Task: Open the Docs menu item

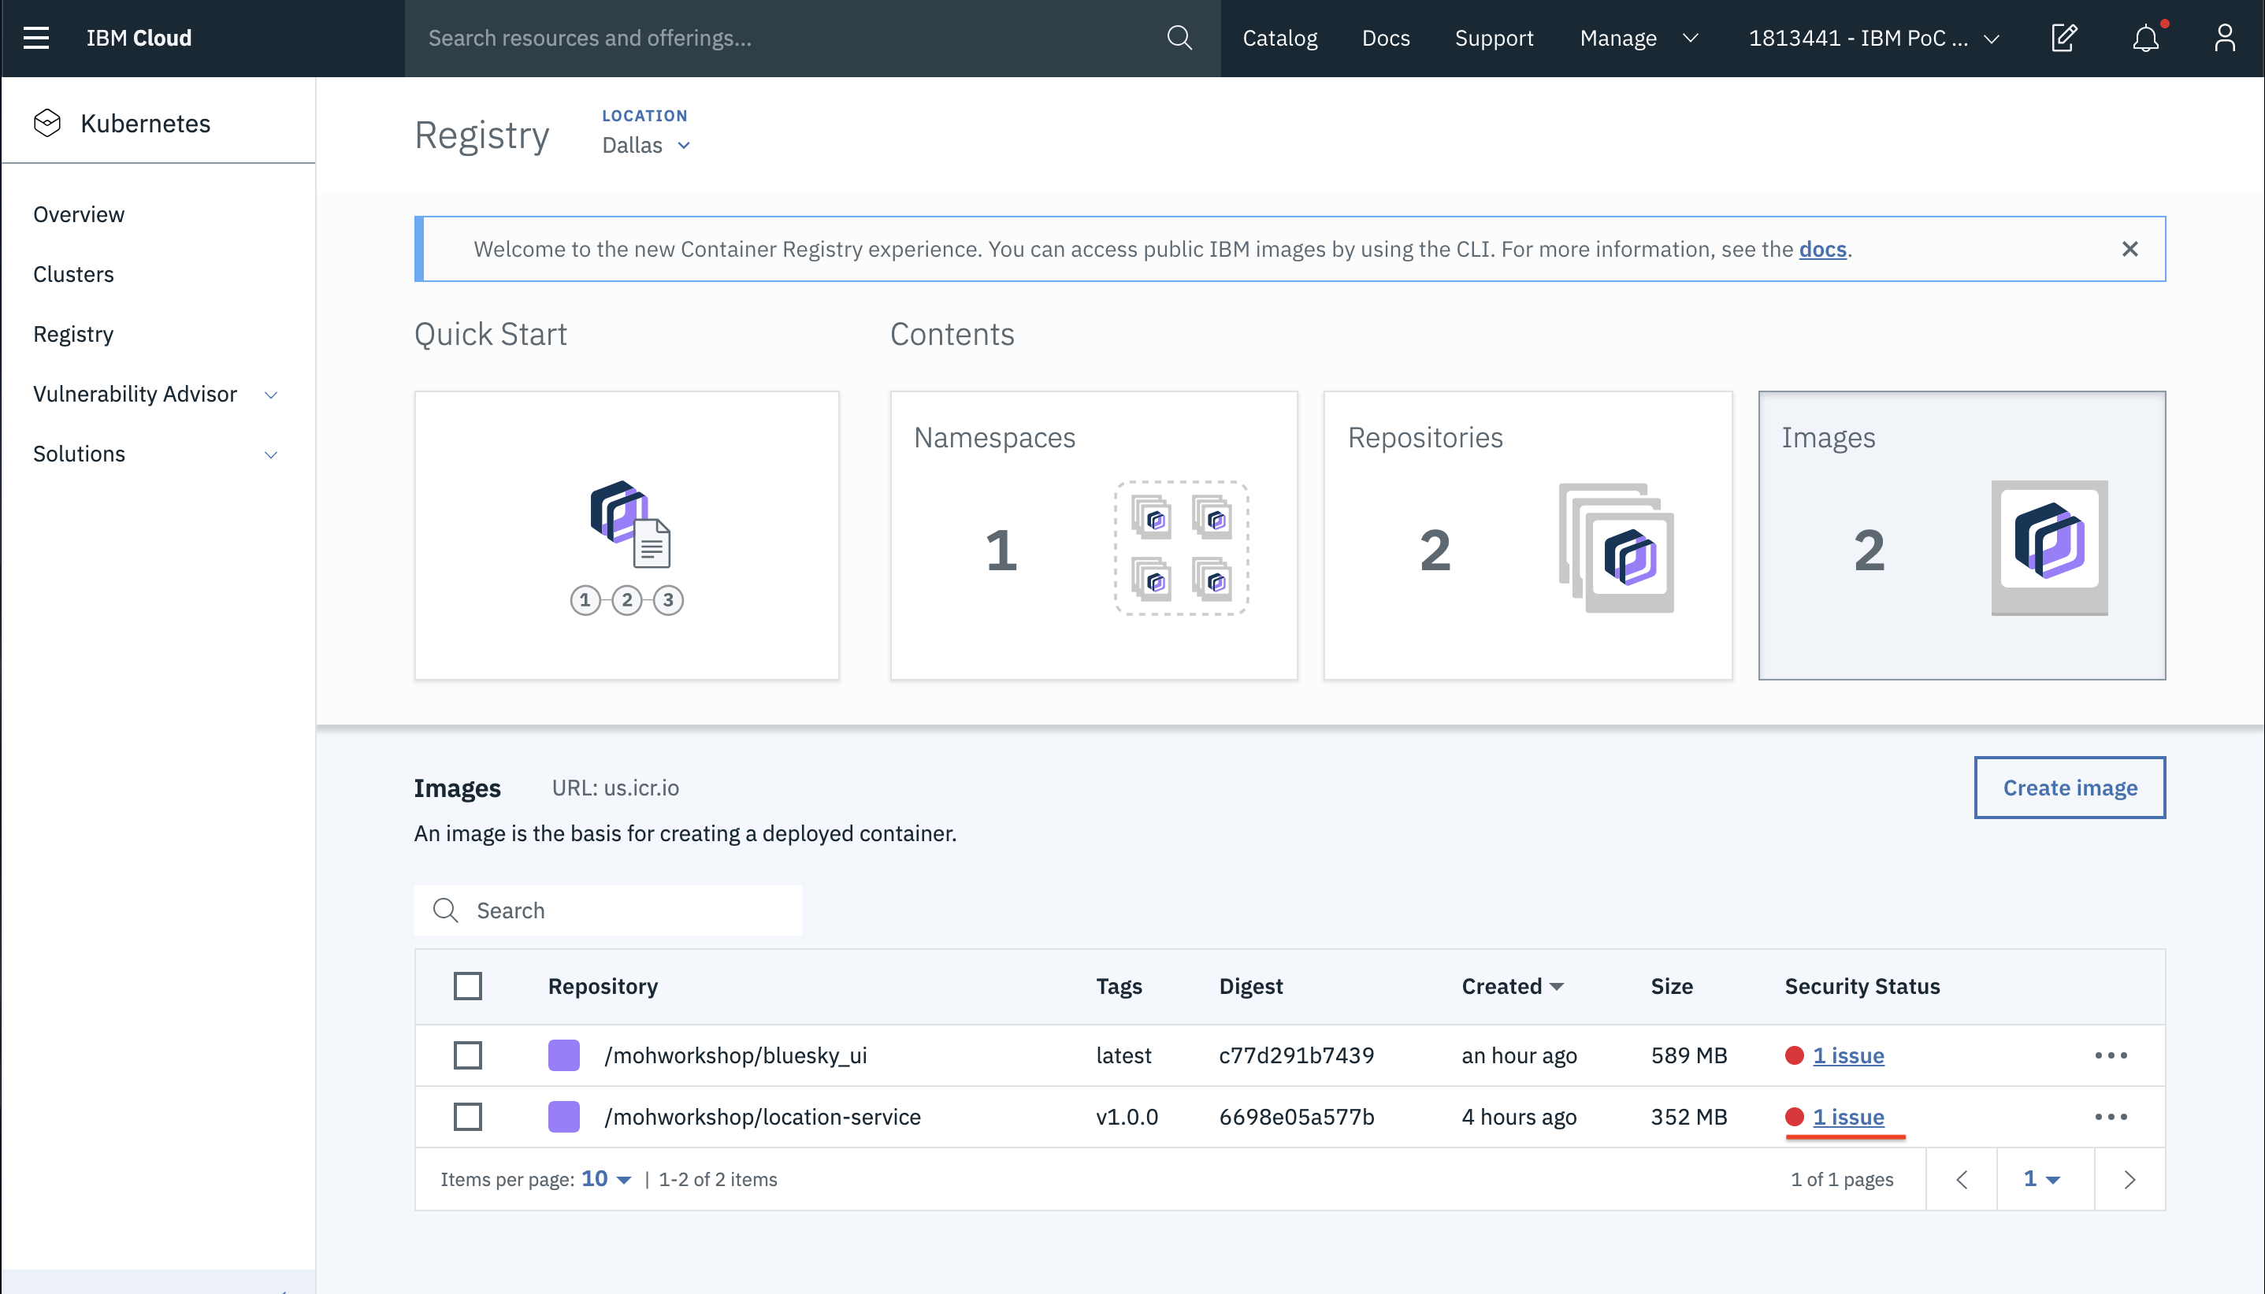Action: click(1386, 37)
